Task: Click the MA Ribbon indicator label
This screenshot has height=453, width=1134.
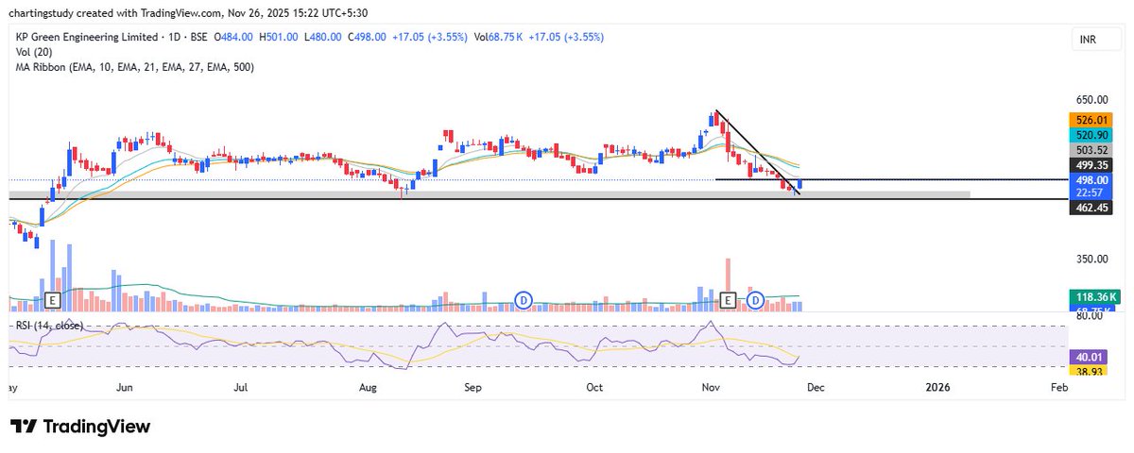Action: 133,67
